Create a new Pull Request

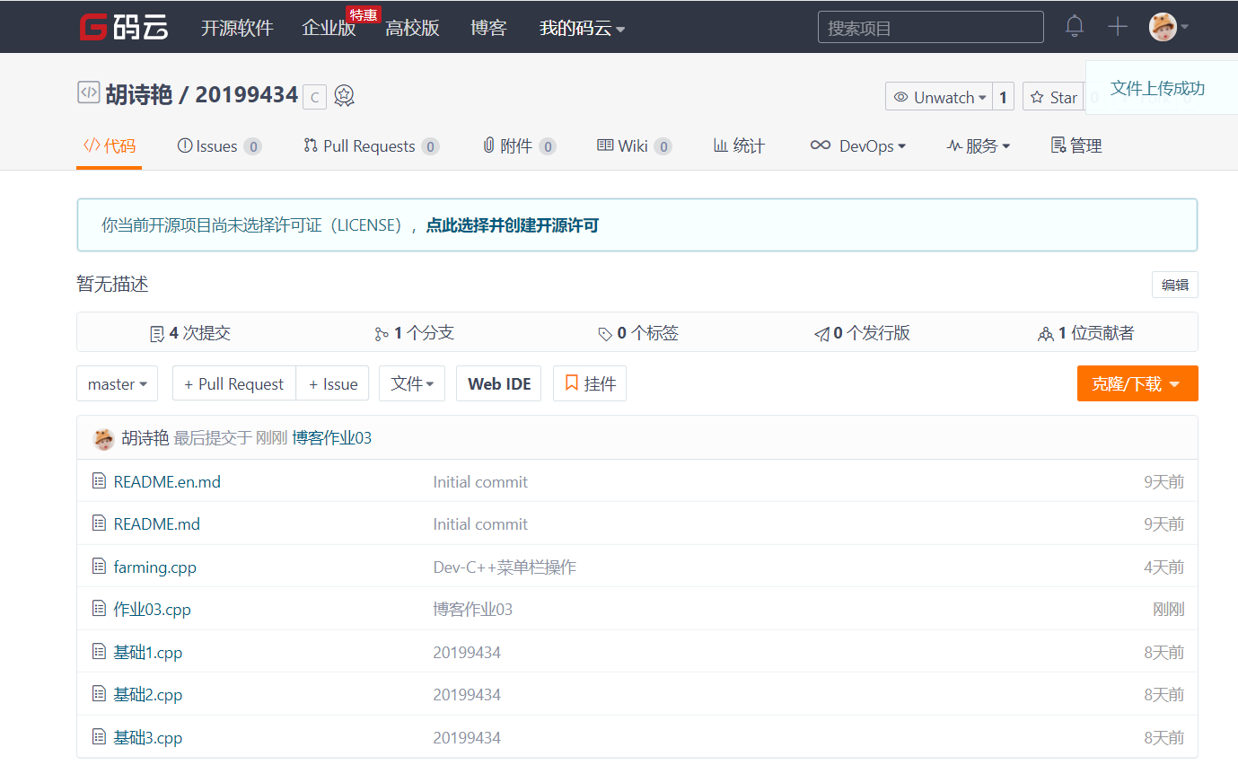click(234, 383)
